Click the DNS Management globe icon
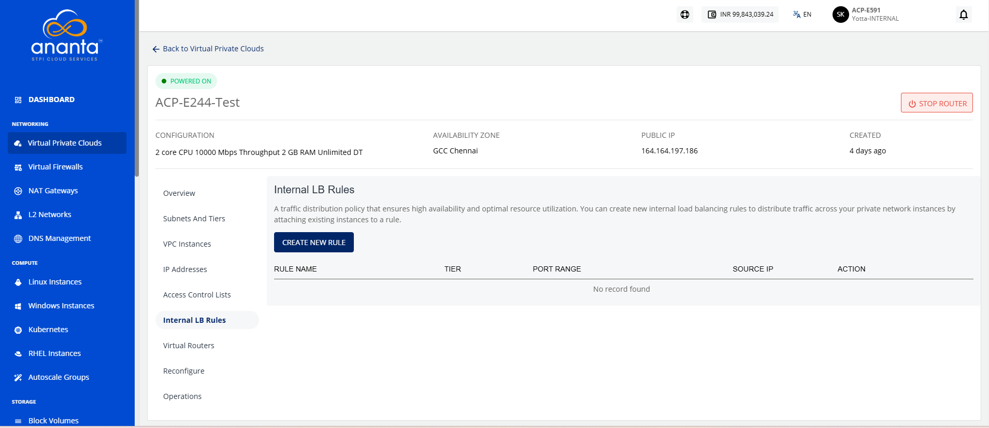 click(x=18, y=239)
